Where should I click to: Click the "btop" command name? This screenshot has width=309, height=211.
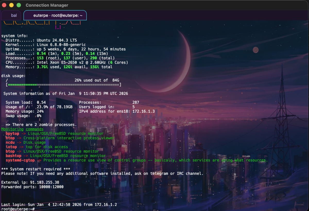coord(10,151)
